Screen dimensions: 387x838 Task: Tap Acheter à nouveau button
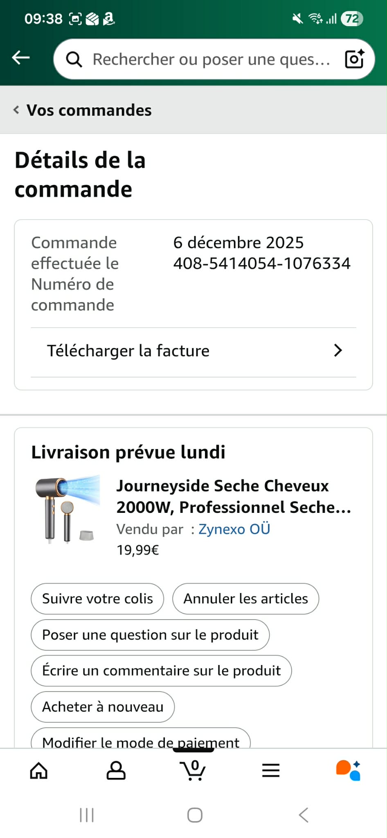point(103,707)
